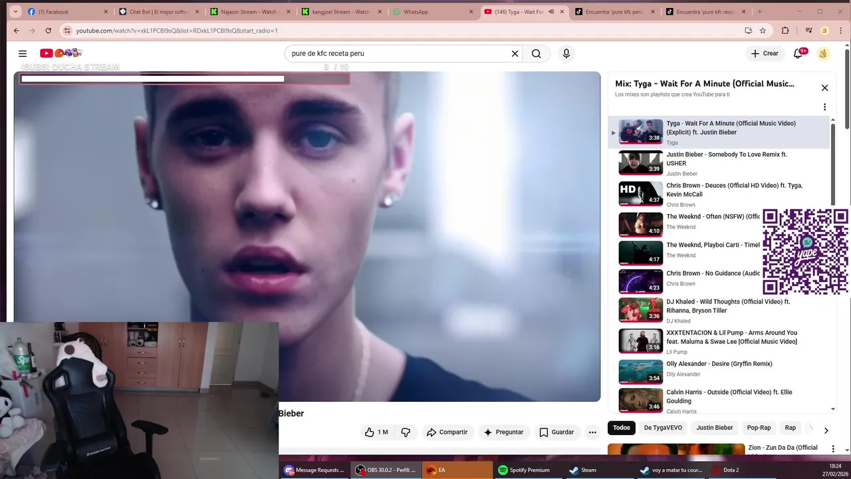Select the Todos filter chip
This screenshot has width=851, height=479.
[x=622, y=428]
